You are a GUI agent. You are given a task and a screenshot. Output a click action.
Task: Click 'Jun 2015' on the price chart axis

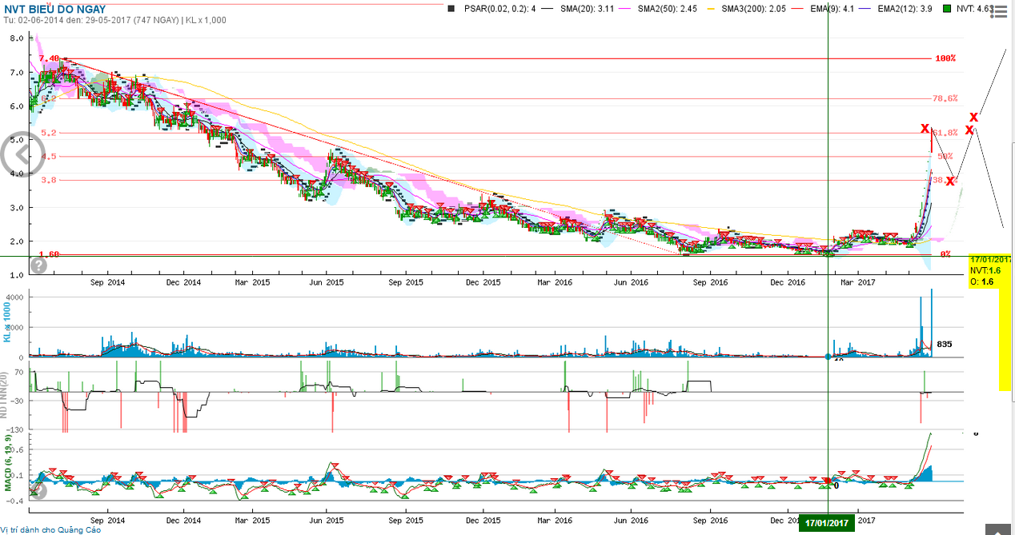(x=326, y=282)
